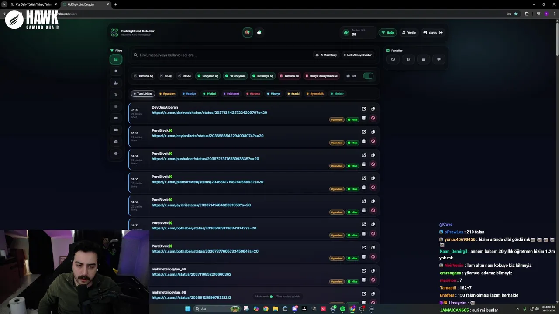Select the #haber tag filter

point(337,94)
